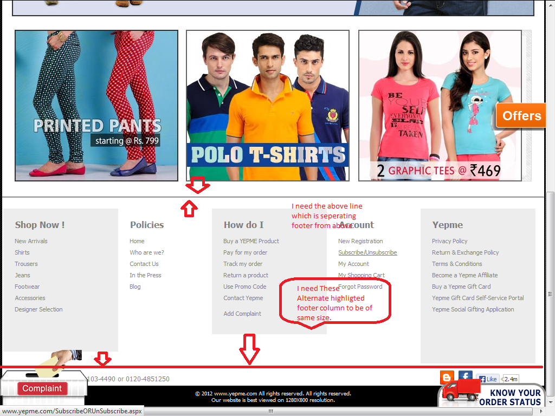Open the Blog link under Policies
Screen dimensions: 555x416
(x=135, y=287)
